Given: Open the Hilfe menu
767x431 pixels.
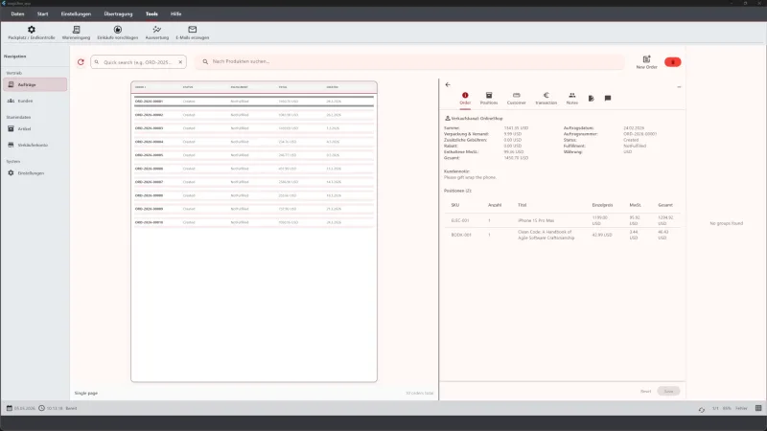Looking at the screenshot, I should coord(176,13).
